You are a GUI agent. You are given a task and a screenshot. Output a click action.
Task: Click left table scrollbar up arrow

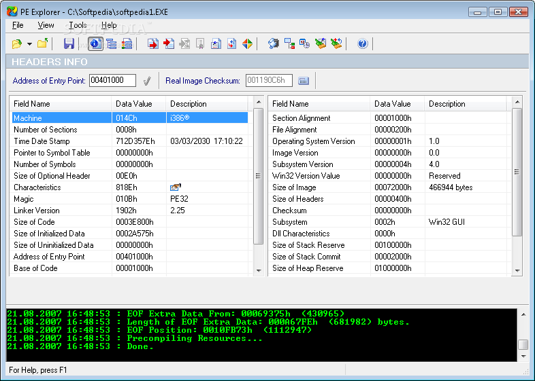[x=259, y=102]
